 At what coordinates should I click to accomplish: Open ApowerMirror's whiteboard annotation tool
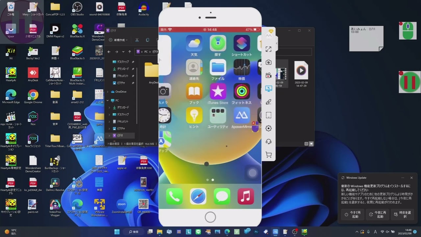[268, 102]
